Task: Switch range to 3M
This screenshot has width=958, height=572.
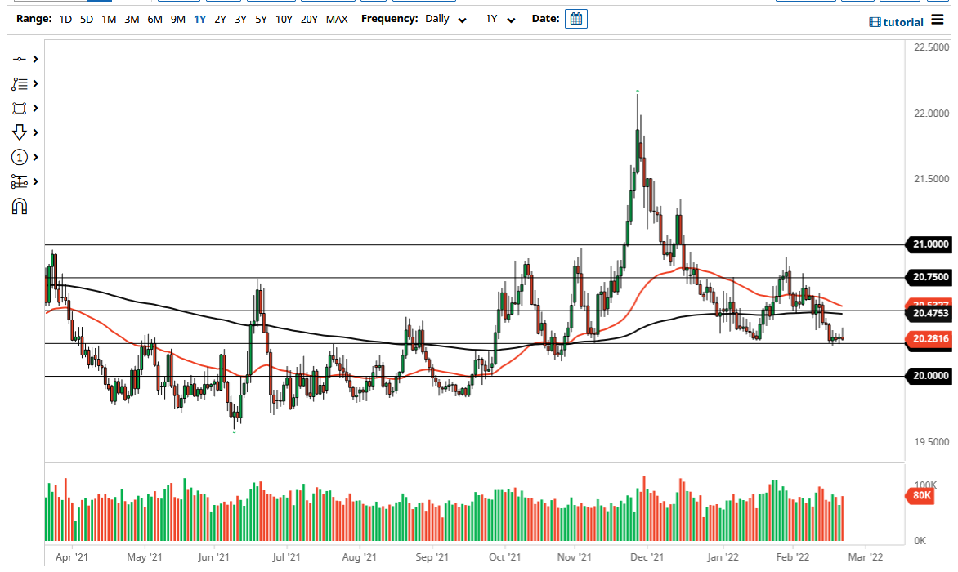Action: pyautogui.click(x=131, y=19)
